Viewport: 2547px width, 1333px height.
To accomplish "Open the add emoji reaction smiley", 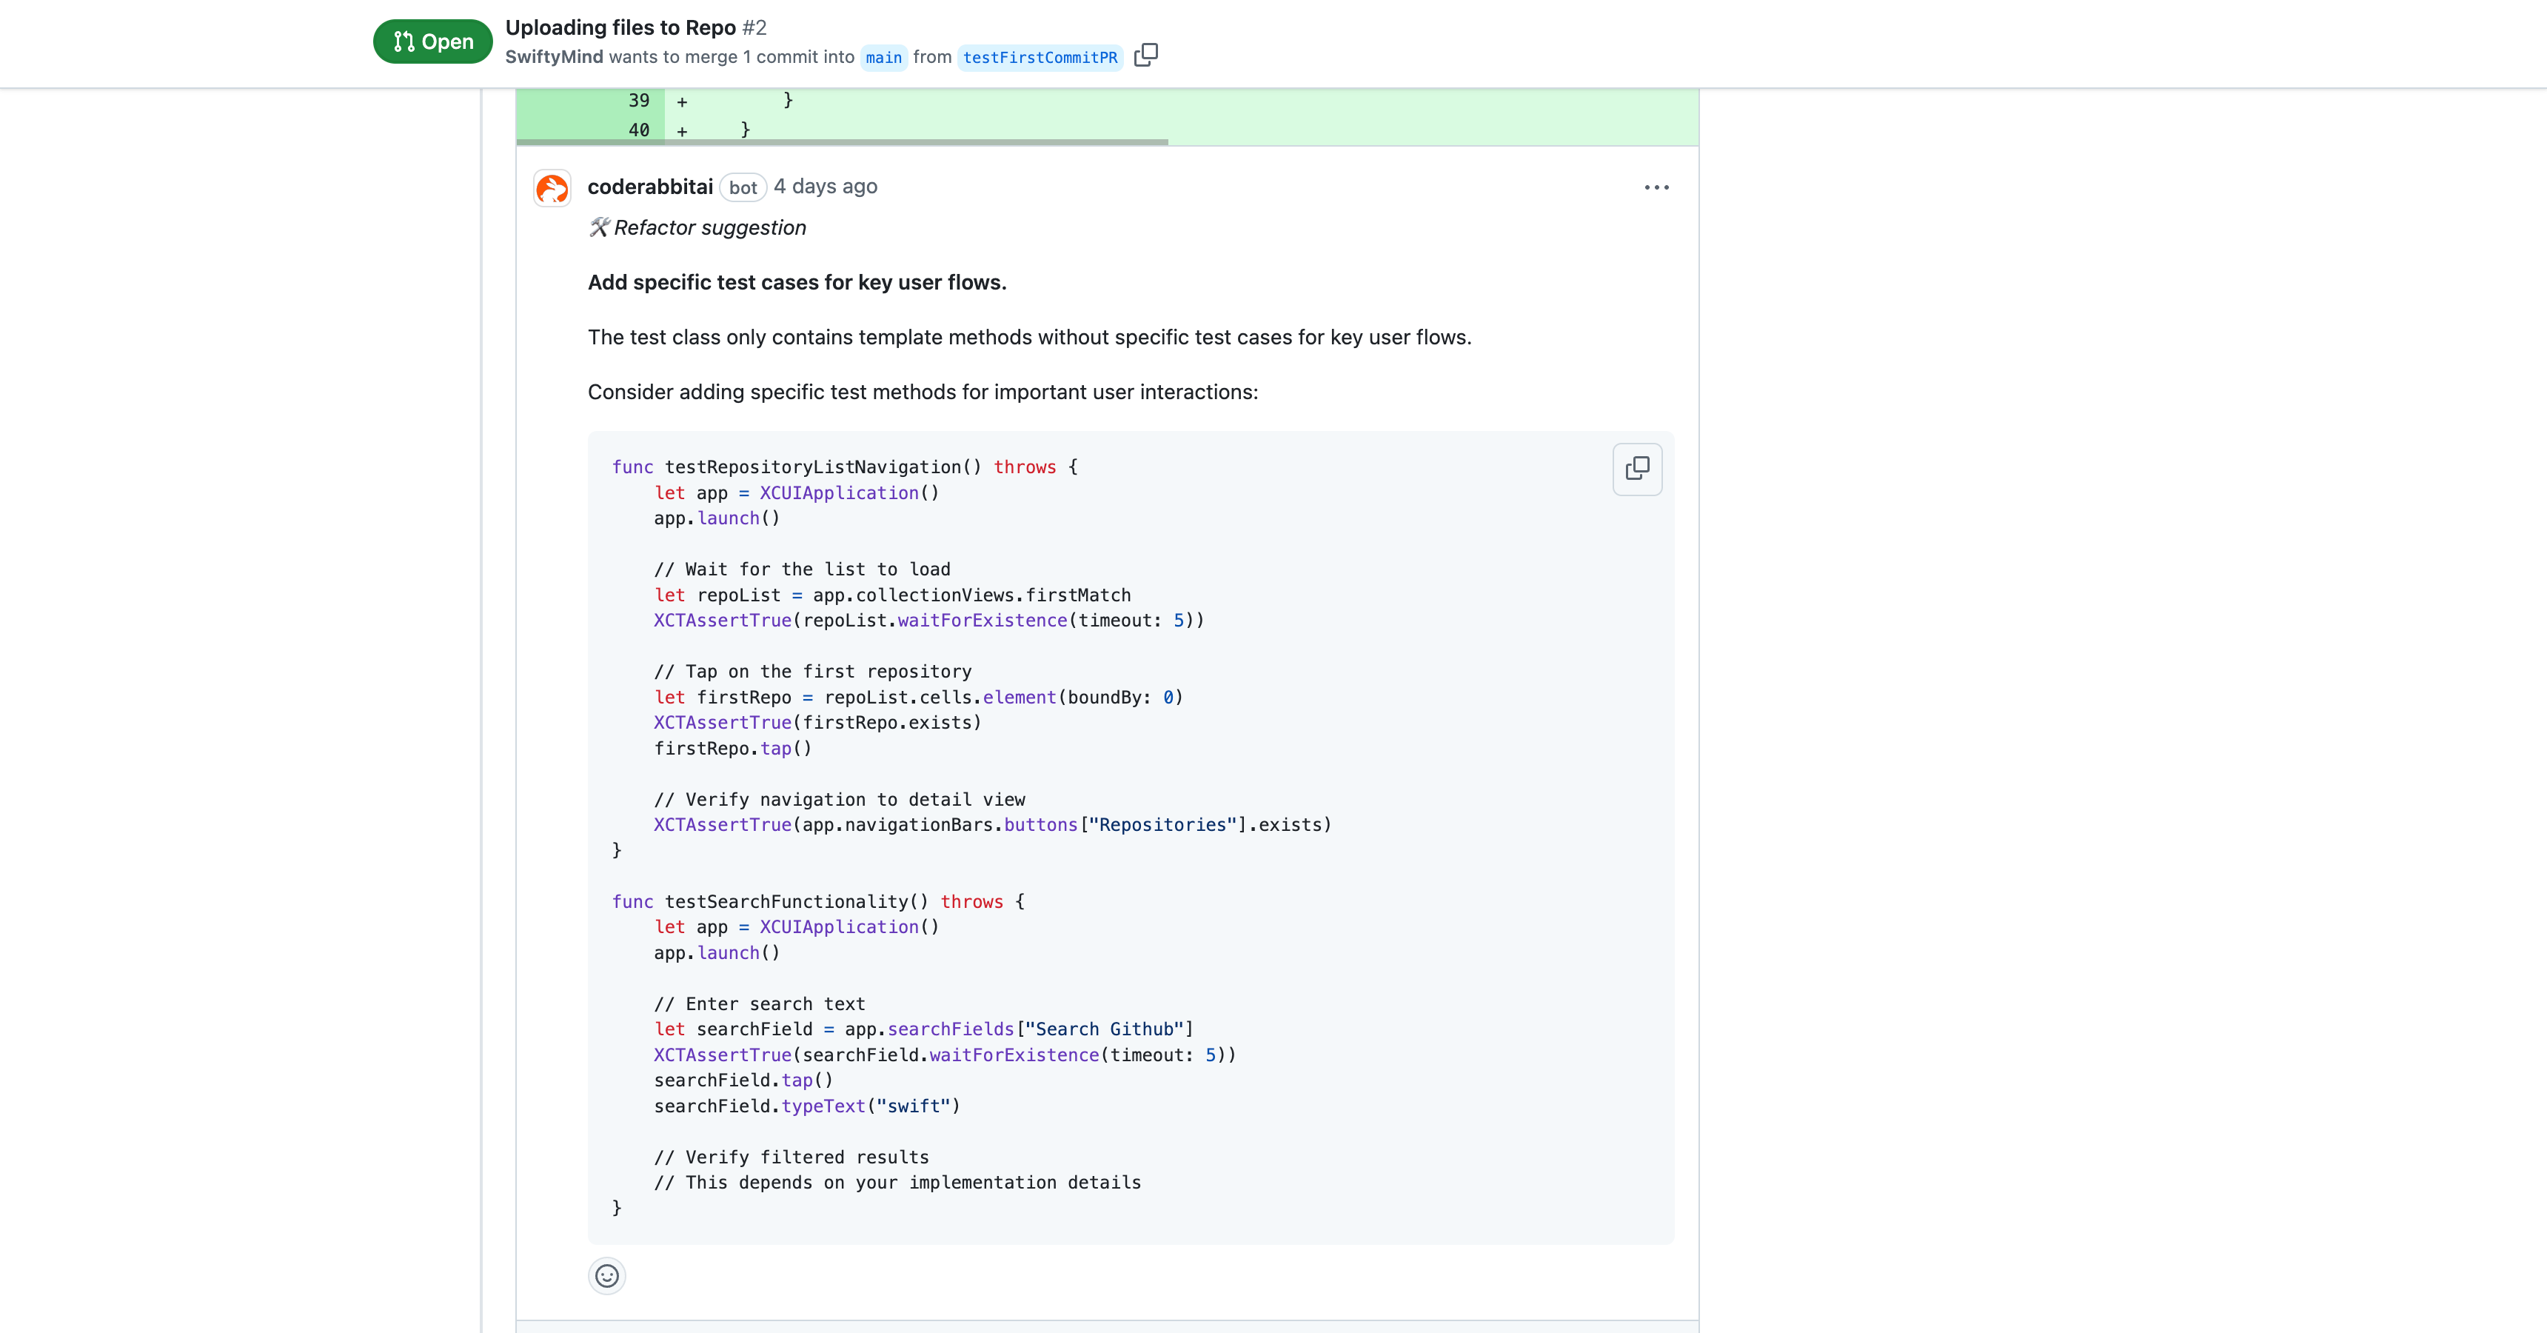I will pos(606,1276).
